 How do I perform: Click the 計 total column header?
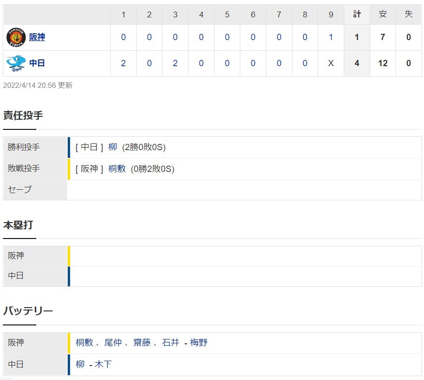357,14
